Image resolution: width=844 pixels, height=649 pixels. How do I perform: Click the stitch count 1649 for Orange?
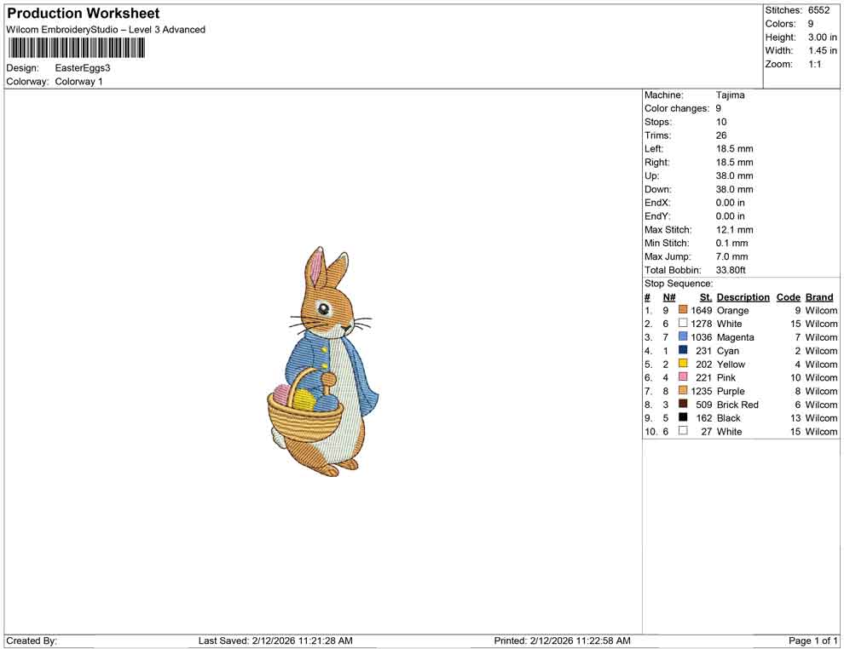tap(702, 310)
